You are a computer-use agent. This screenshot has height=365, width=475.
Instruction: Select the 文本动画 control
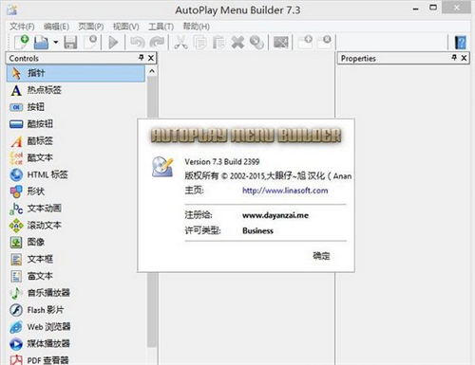point(76,209)
